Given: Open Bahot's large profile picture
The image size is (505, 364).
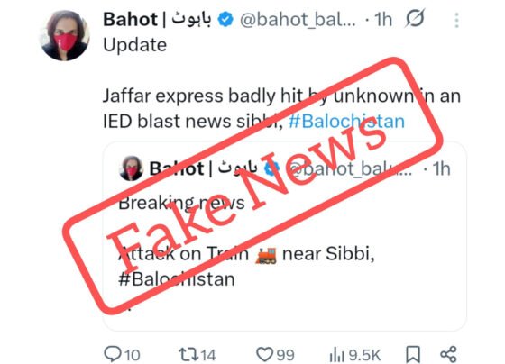Looking at the screenshot, I should point(65,35).
